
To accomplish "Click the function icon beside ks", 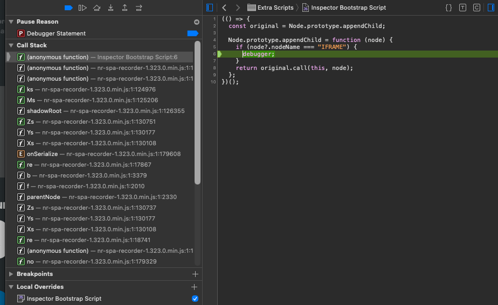I will [20, 89].
